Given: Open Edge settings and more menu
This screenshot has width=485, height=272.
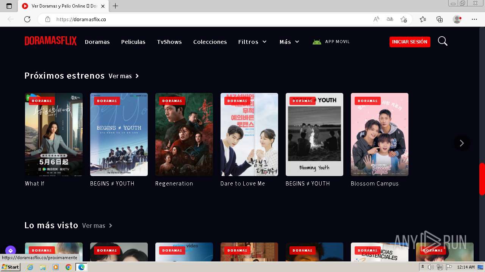Looking at the screenshot, I should pyautogui.click(x=474, y=19).
